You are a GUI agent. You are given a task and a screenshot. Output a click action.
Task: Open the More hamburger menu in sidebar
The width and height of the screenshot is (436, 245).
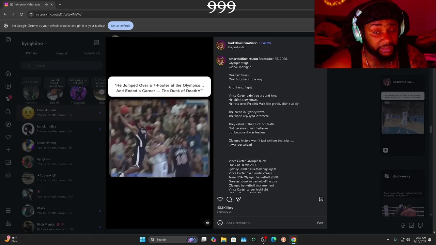coord(8,211)
